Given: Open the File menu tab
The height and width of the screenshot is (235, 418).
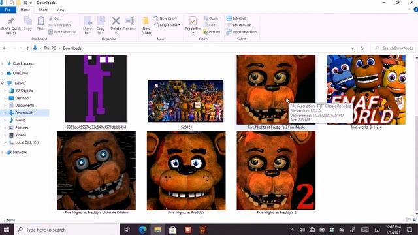Looking at the screenshot, I should point(8,10).
